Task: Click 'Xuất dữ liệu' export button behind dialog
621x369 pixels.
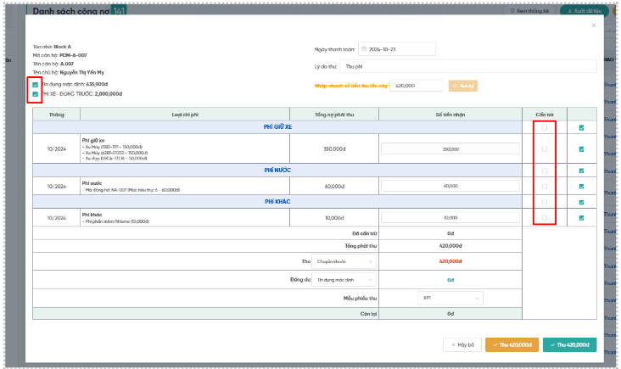Action: pyautogui.click(x=585, y=11)
